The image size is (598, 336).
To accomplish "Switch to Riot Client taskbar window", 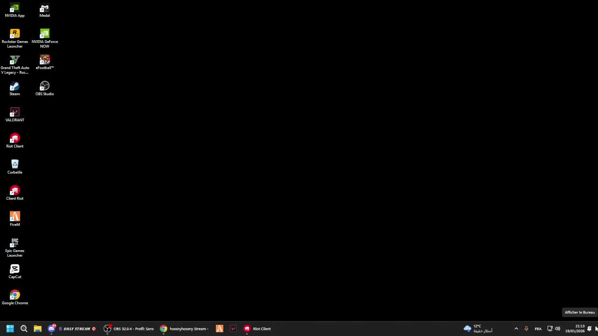I will [258, 329].
